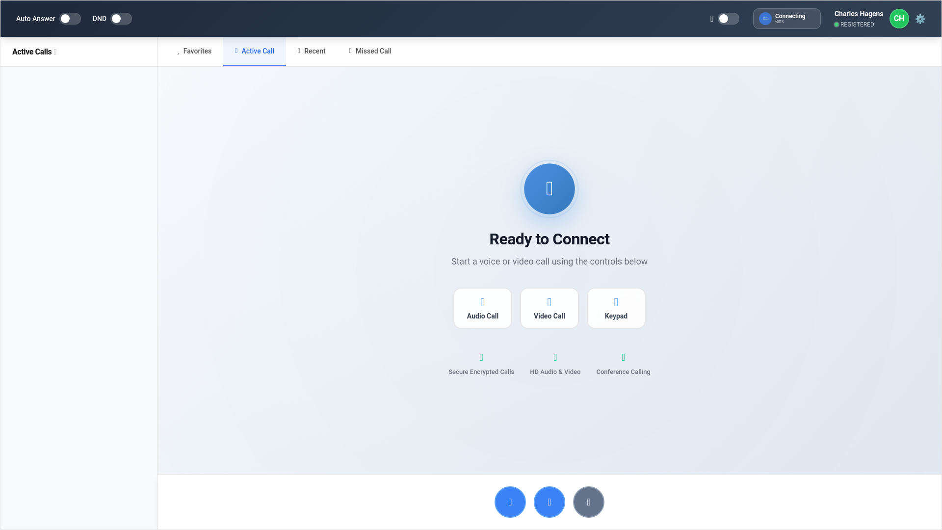Open the Keypad
The width and height of the screenshot is (942, 530).
[x=616, y=308]
